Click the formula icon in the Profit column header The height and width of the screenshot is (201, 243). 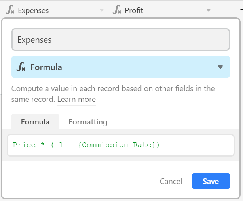click(x=117, y=10)
